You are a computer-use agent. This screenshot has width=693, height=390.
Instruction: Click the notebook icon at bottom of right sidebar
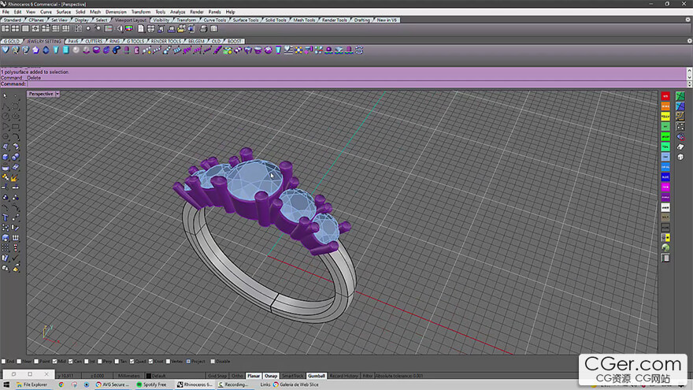(x=665, y=258)
